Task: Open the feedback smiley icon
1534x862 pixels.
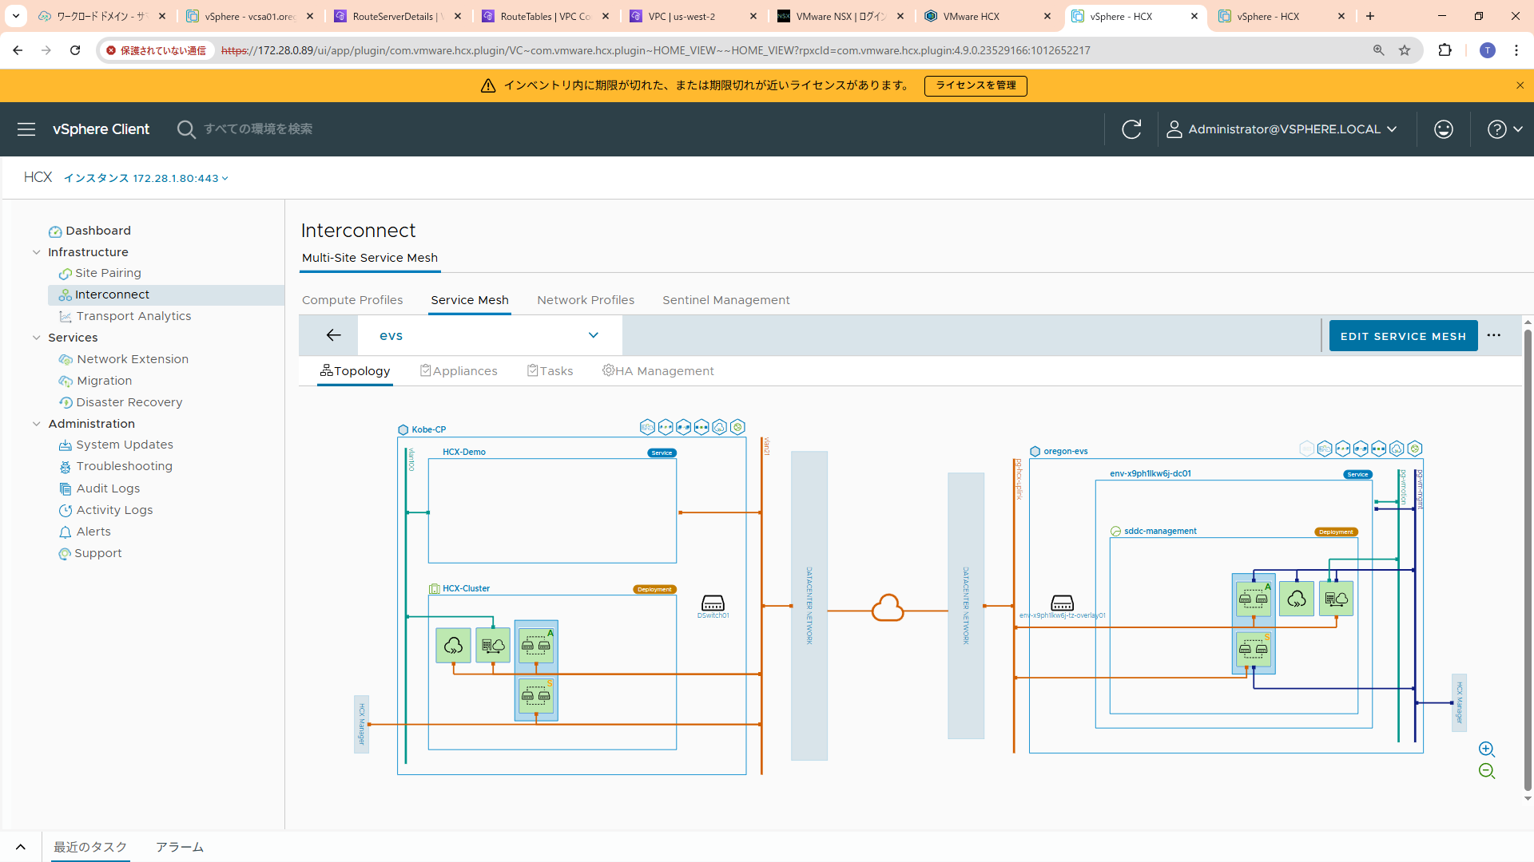Action: click(1443, 129)
